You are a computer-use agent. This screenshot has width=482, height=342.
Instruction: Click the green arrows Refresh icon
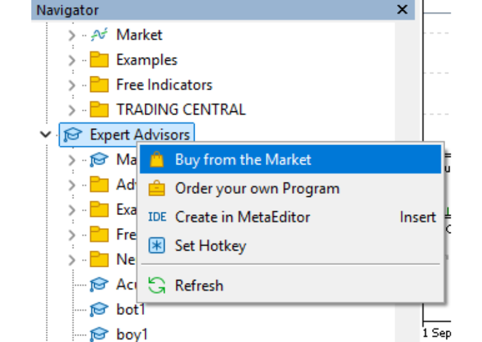(157, 285)
